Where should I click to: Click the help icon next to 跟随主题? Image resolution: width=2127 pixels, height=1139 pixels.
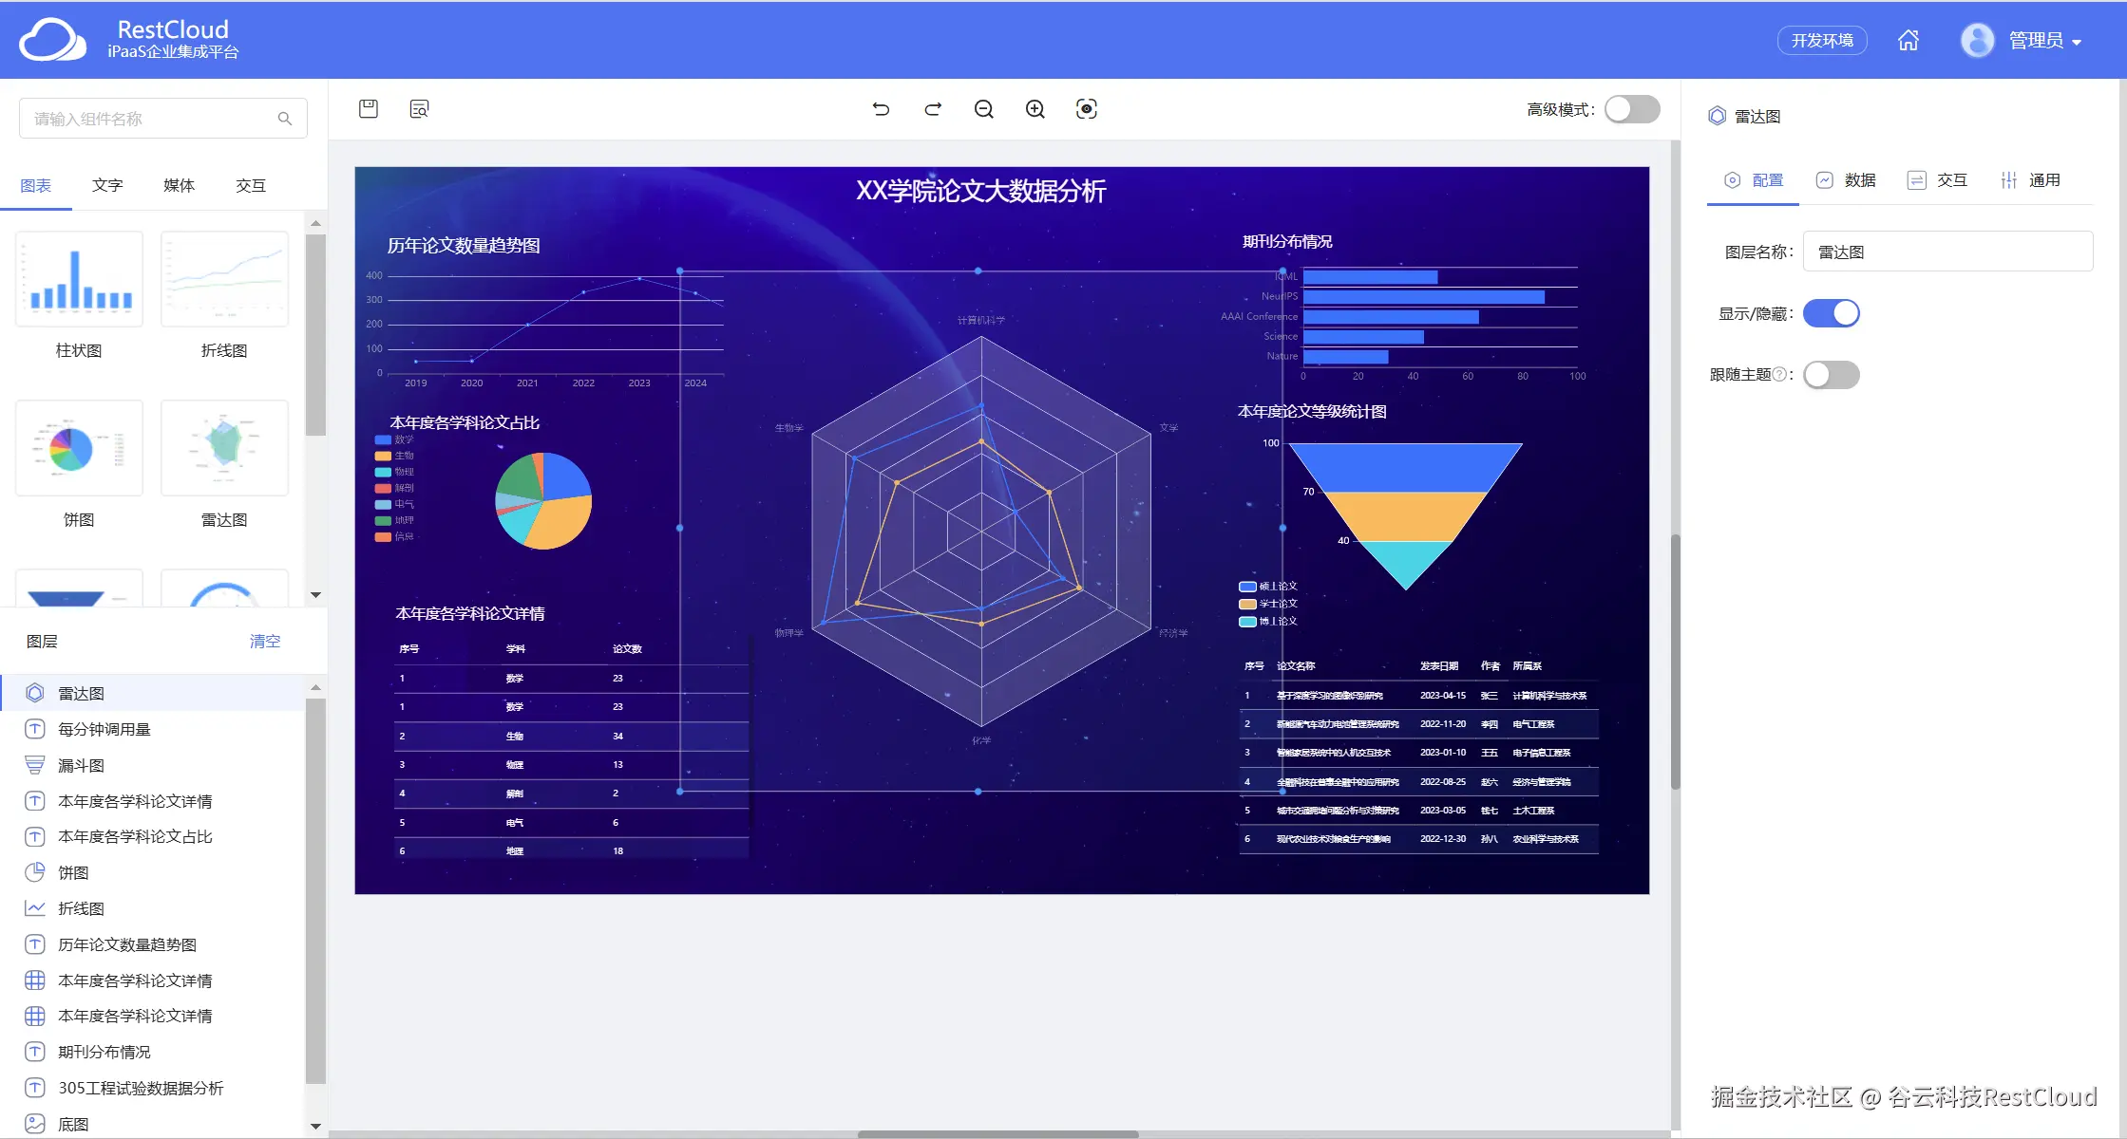(x=1779, y=375)
